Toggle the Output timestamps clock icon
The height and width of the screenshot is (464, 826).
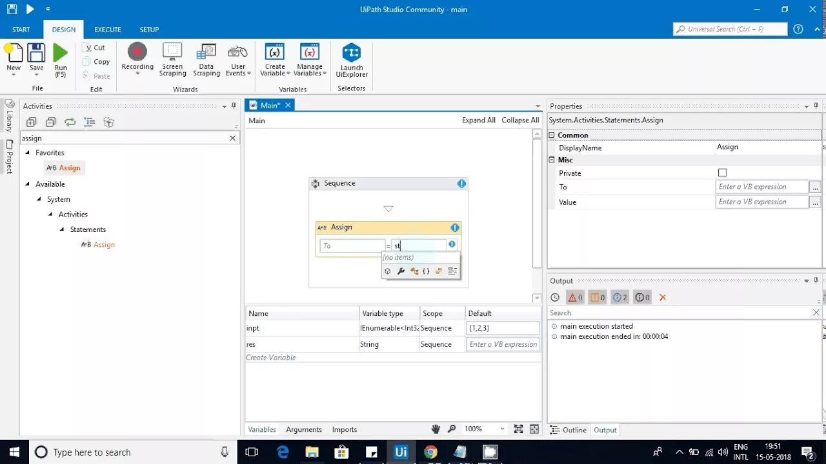pos(555,297)
